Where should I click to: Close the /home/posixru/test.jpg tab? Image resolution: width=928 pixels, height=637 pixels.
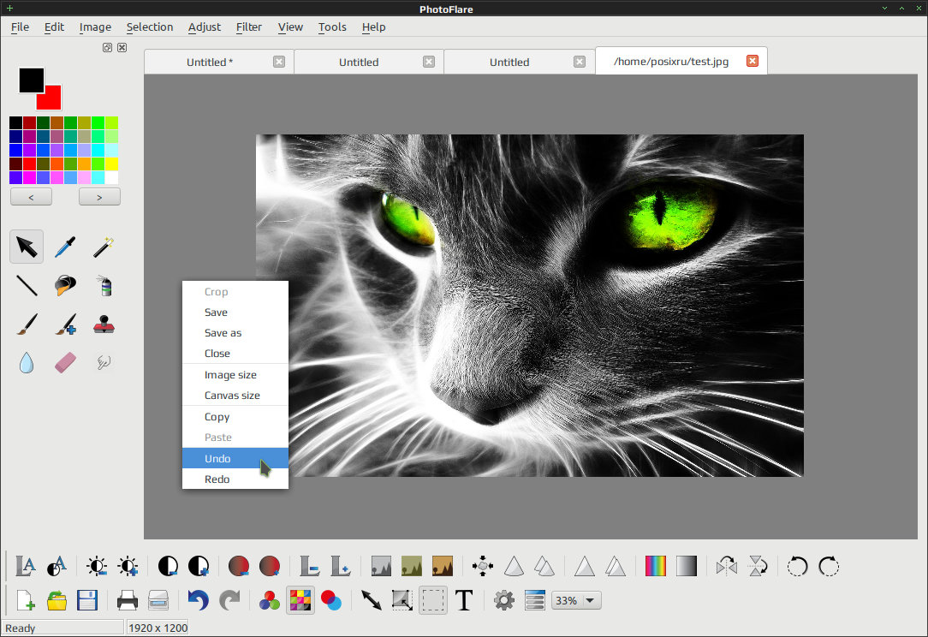point(753,61)
